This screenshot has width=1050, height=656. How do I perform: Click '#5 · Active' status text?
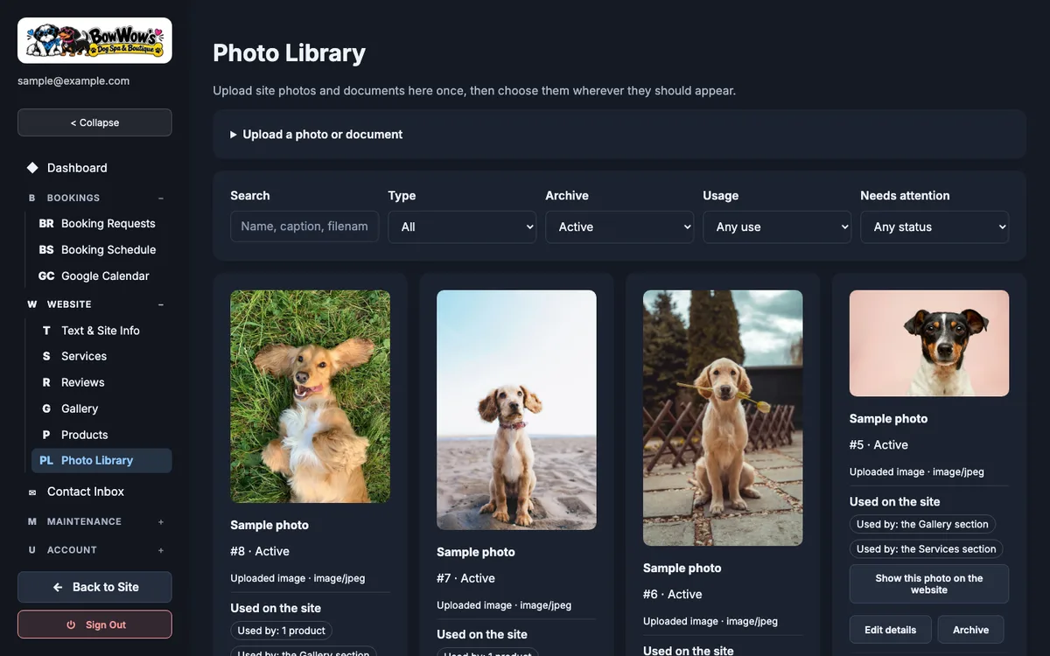click(879, 445)
